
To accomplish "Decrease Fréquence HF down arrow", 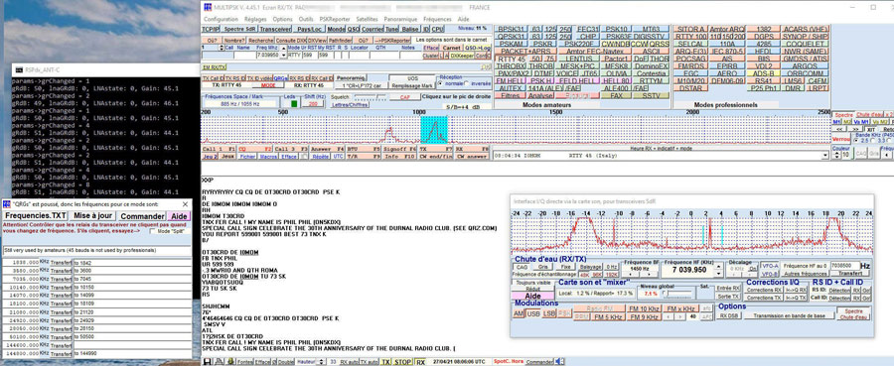I will click(719, 274).
